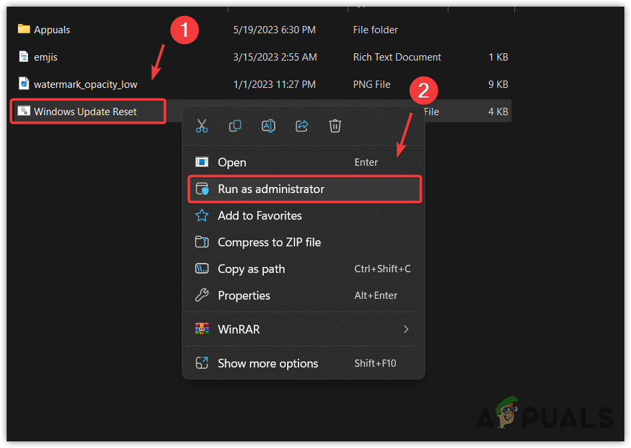
Task: Click the Rename icon in context menu
Action: click(269, 126)
